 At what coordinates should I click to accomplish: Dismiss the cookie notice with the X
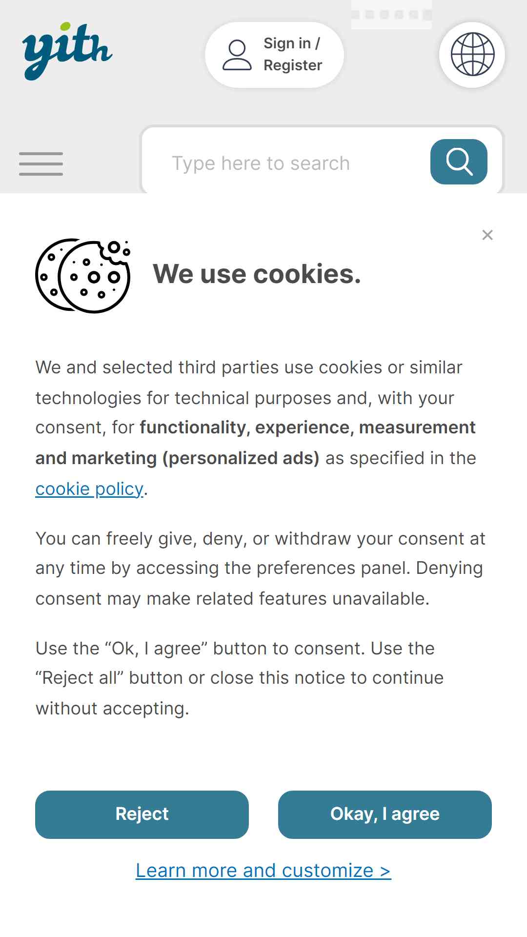tap(487, 235)
